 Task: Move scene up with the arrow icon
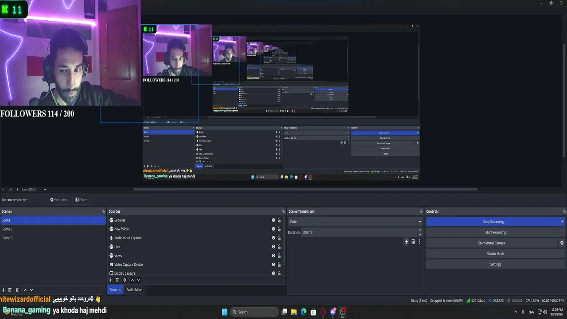[25, 290]
